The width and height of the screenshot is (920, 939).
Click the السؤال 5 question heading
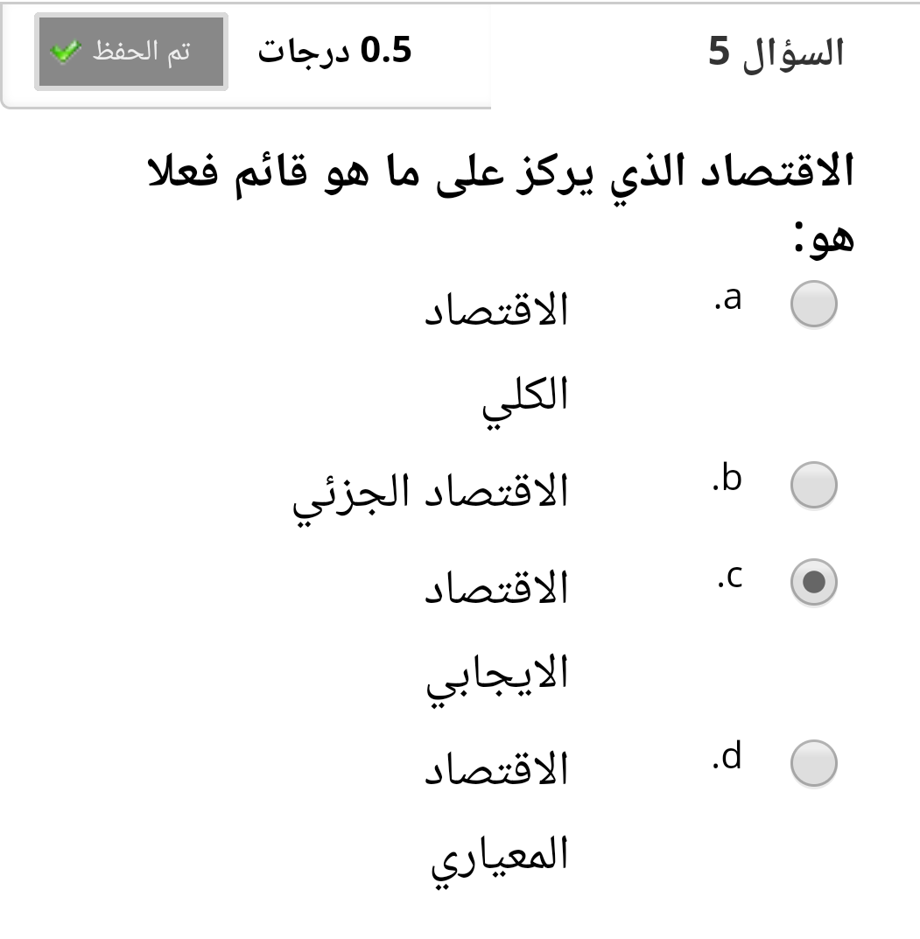point(776,53)
